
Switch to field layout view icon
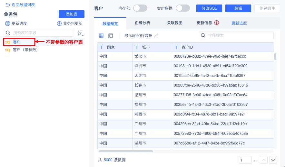click(111, 36)
